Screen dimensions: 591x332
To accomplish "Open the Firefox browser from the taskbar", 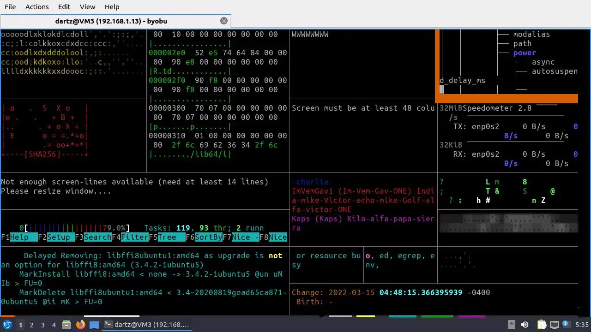I will [81, 325].
